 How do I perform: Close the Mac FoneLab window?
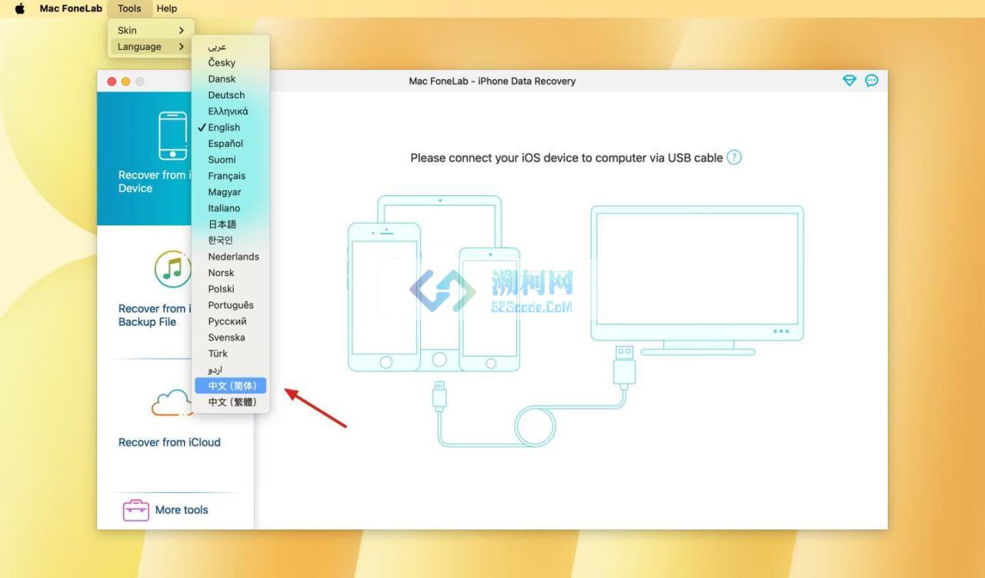coord(112,81)
